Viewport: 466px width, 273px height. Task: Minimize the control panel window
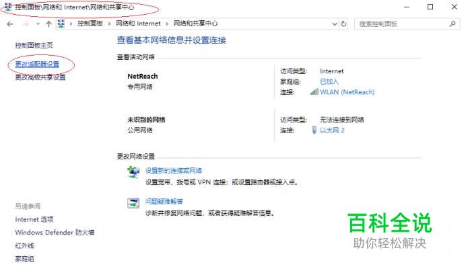pos(407,7)
